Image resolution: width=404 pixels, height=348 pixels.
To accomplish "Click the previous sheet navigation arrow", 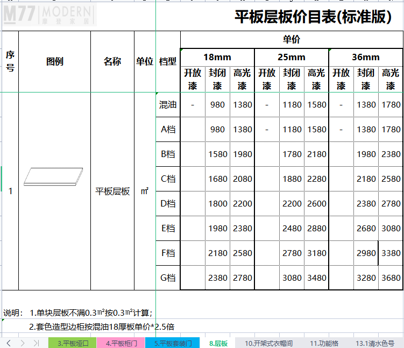I will tap(9, 343).
